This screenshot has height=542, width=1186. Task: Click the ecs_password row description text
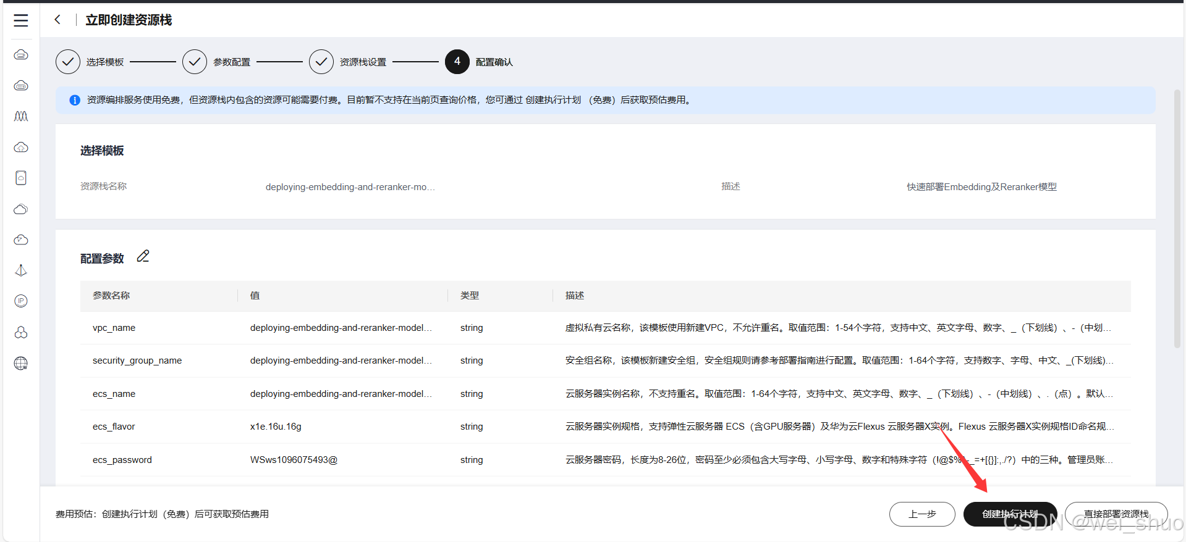point(839,460)
